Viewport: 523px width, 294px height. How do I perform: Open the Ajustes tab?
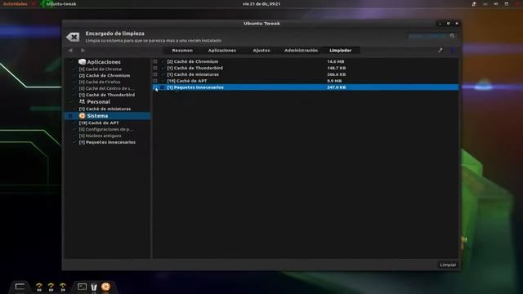pos(261,51)
